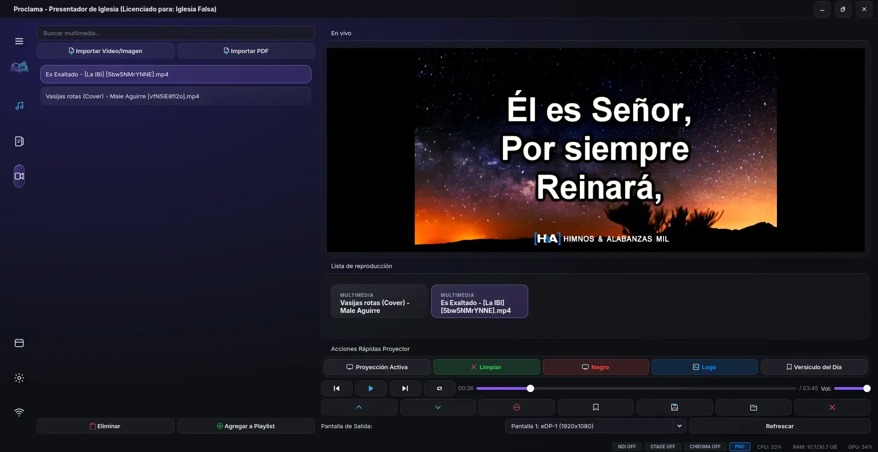Screen dimensions: 878x452
Task: Click the green Limpiar button
Action: pos(487,367)
